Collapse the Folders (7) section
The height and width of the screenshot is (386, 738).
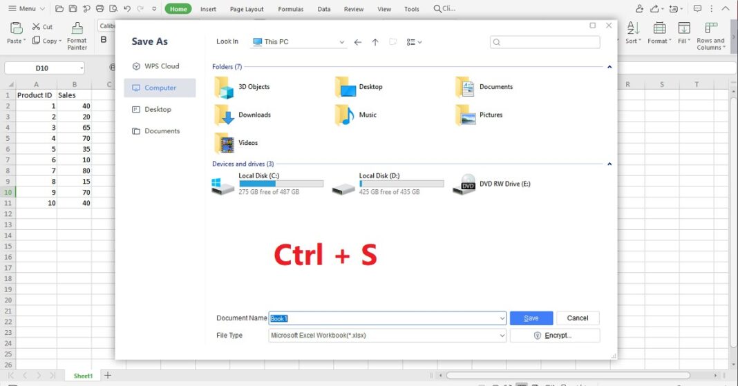click(609, 67)
